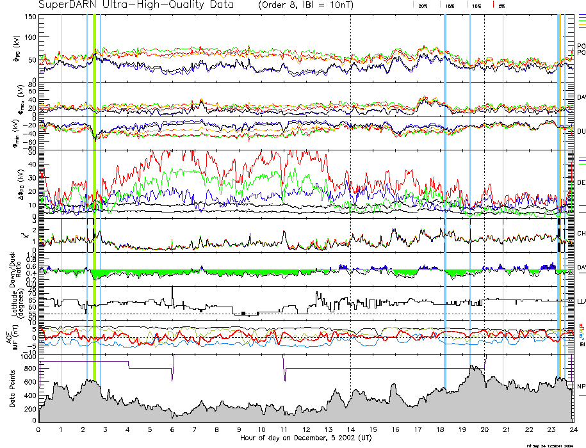Click the 'Data Points' y-axis label

pos(13,388)
